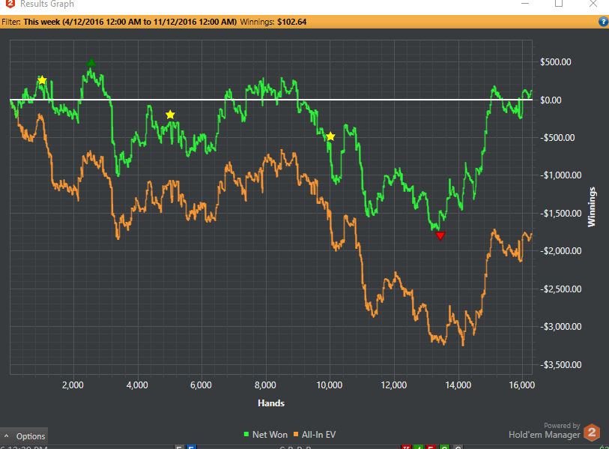Click the '2,000' hands axis label
Image resolution: width=609 pixels, height=449 pixels.
(x=73, y=385)
